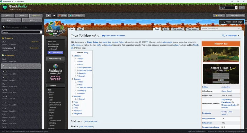Click the Minecraft title screen thumbnail

tap(221, 74)
